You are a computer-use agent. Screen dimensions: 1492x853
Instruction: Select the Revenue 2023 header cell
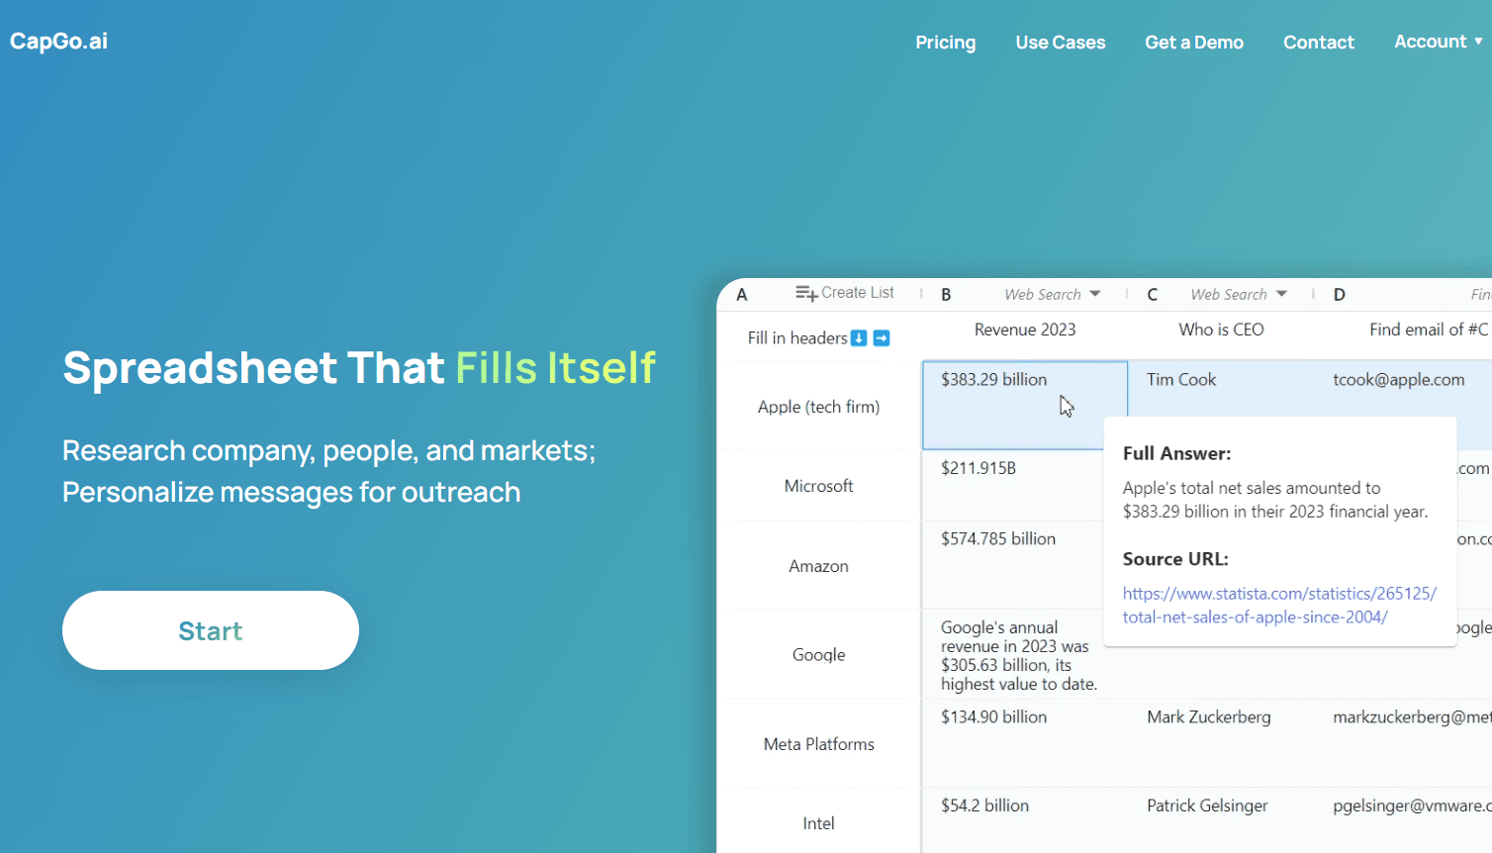pyautogui.click(x=1024, y=331)
